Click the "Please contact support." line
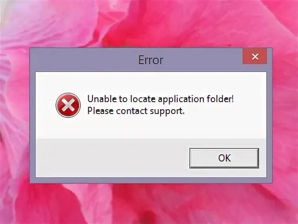The image size is (298, 224). pyautogui.click(x=136, y=111)
